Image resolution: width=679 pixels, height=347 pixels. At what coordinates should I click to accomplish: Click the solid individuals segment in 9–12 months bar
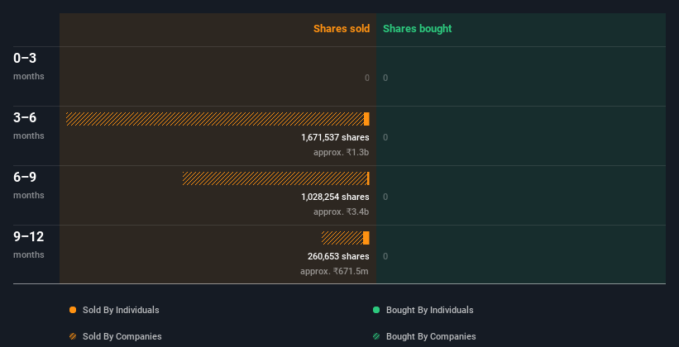coord(366,238)
